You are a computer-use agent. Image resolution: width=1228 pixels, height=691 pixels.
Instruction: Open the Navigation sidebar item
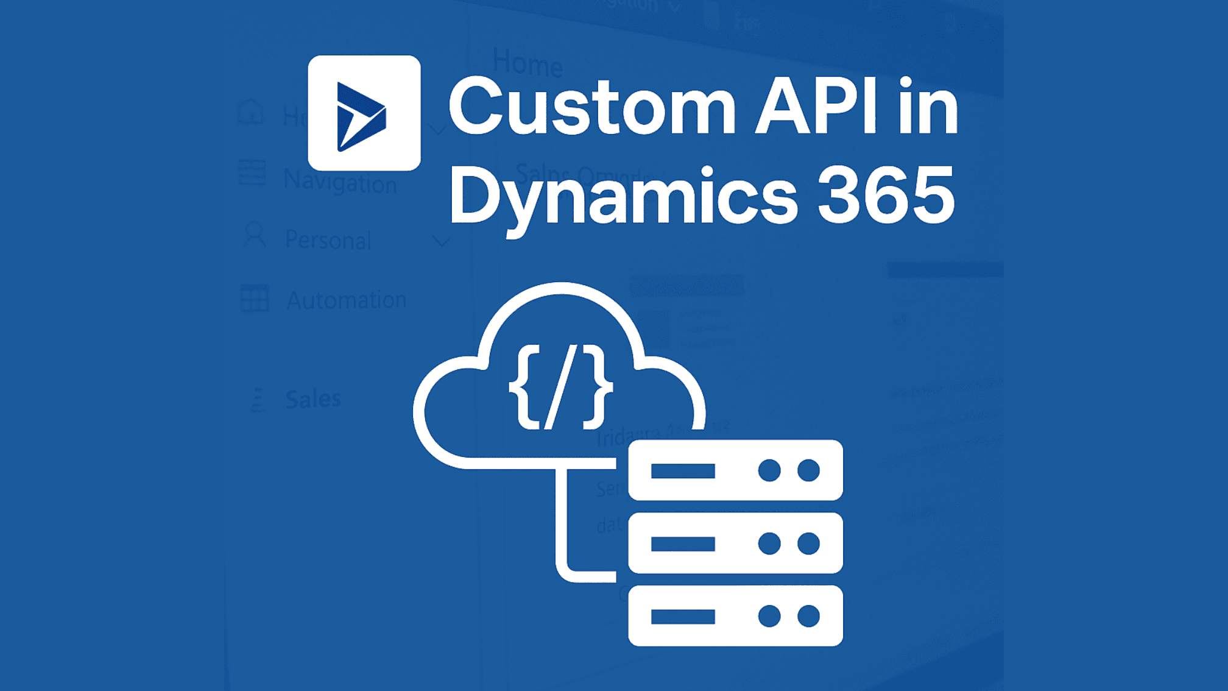[x=340, y=181]
